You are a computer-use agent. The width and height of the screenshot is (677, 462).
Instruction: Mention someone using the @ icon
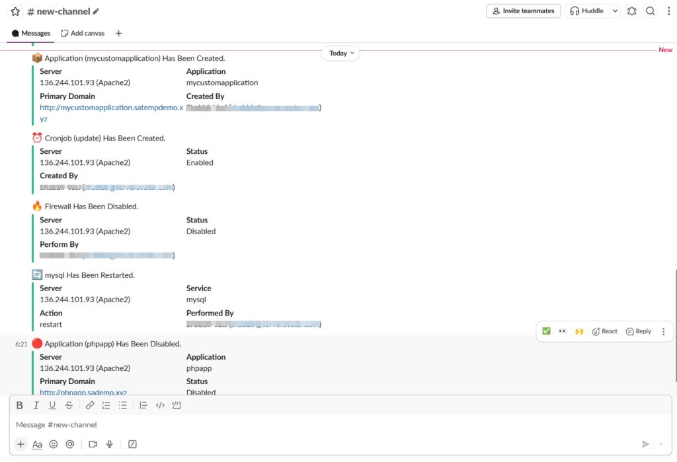point(69,444)
